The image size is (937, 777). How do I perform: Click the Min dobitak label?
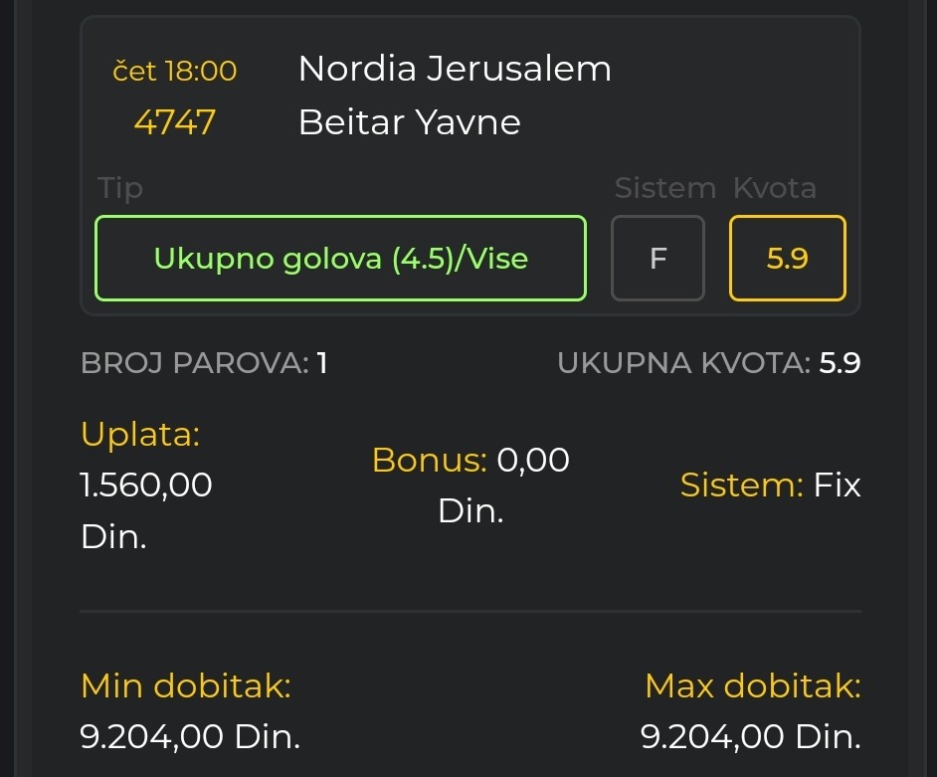coord(186,685)
